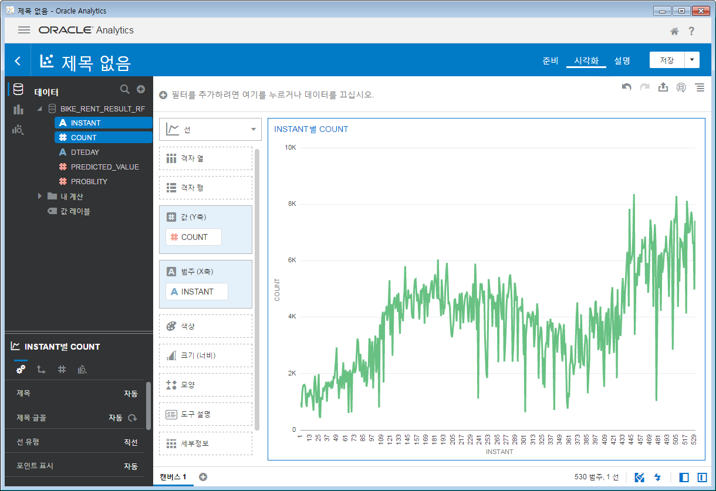The image size is (716, 491).
Task: Click the brush-checkmark icon in status bar
Action: tap(640, 478)
